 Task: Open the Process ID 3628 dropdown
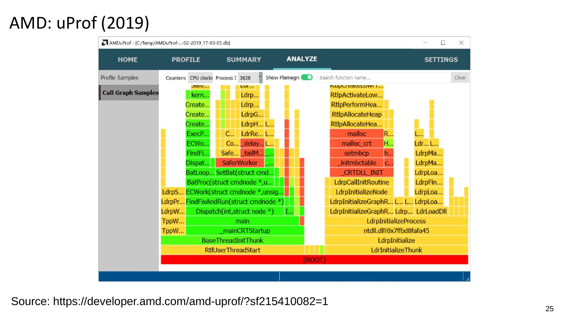click(250, 78)
